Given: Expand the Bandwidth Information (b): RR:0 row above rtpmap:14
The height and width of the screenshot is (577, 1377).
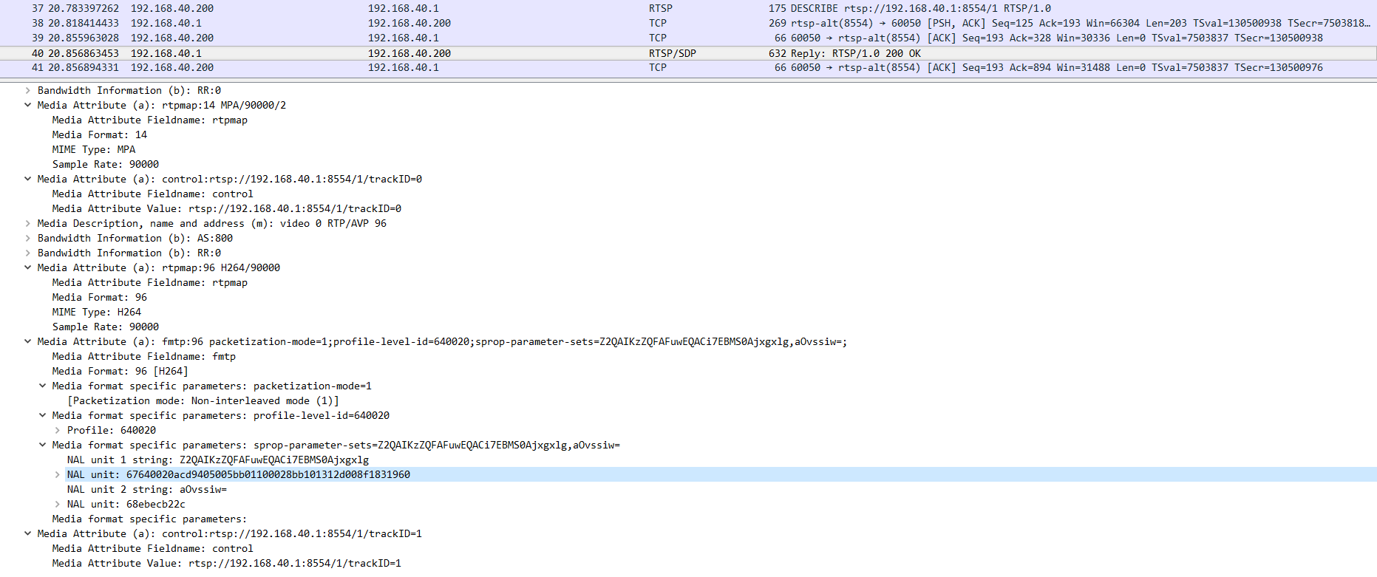Looking at the screenshot, I should (27, 90).
